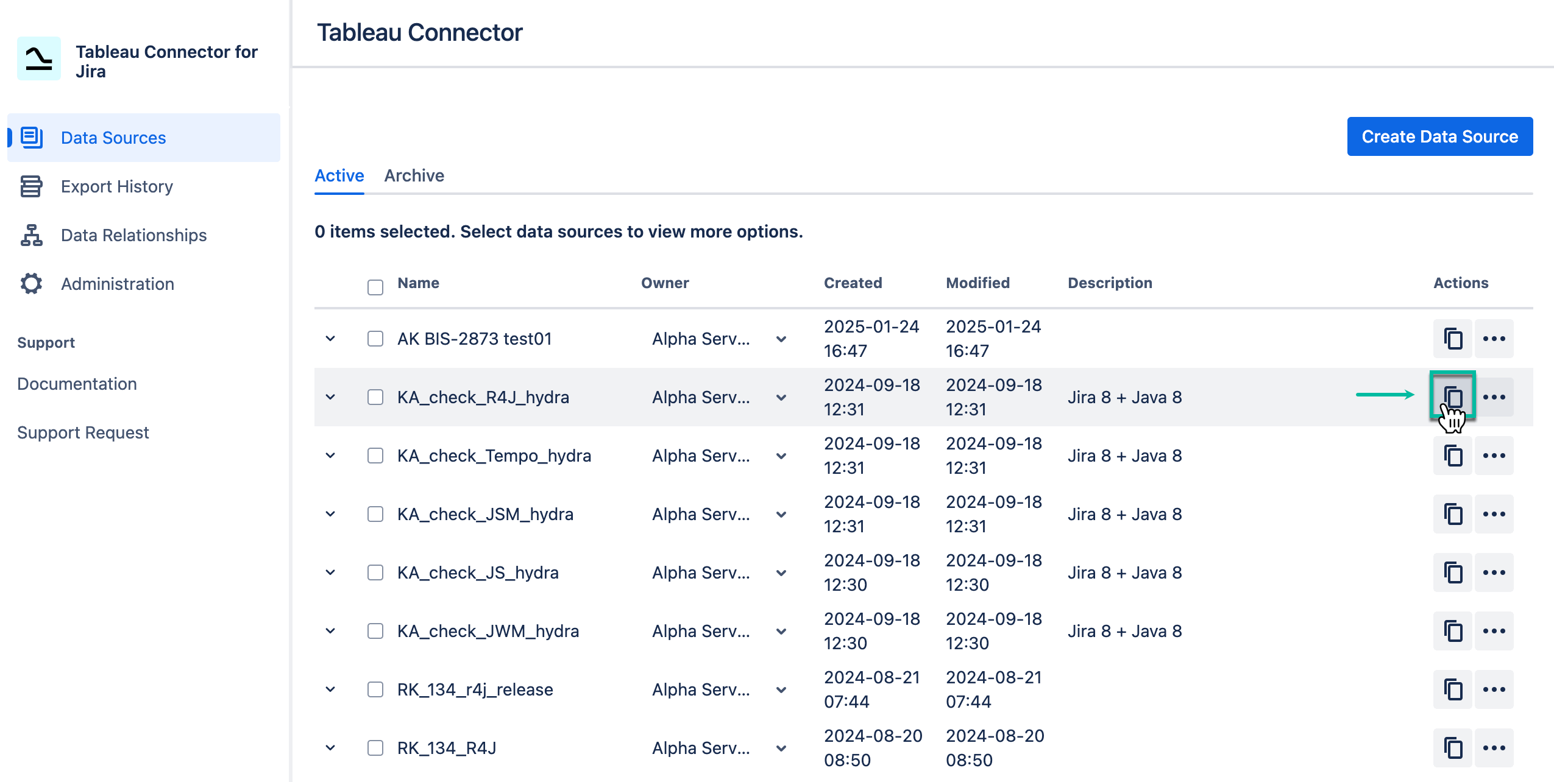Expand the AK BIS-2873 test01 row
The height and width of the screenshot is (782, 1554).
click(x=331, y=339)
